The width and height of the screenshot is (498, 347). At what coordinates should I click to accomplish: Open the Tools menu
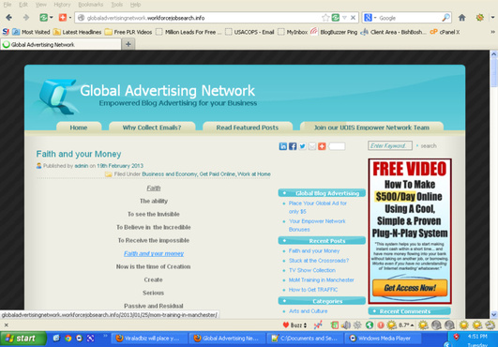coord(117,5)
